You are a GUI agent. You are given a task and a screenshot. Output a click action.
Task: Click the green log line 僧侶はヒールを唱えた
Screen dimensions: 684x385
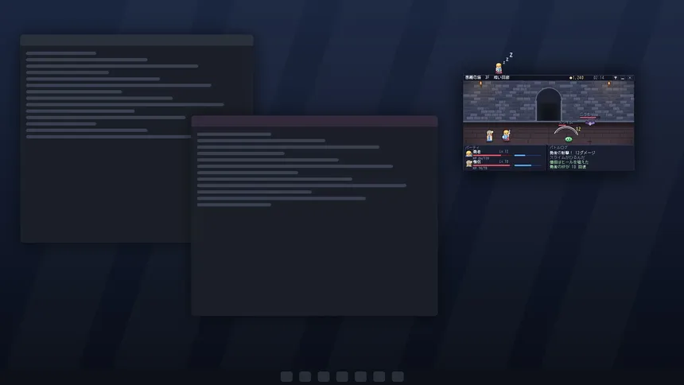click(x=569, y=162)
